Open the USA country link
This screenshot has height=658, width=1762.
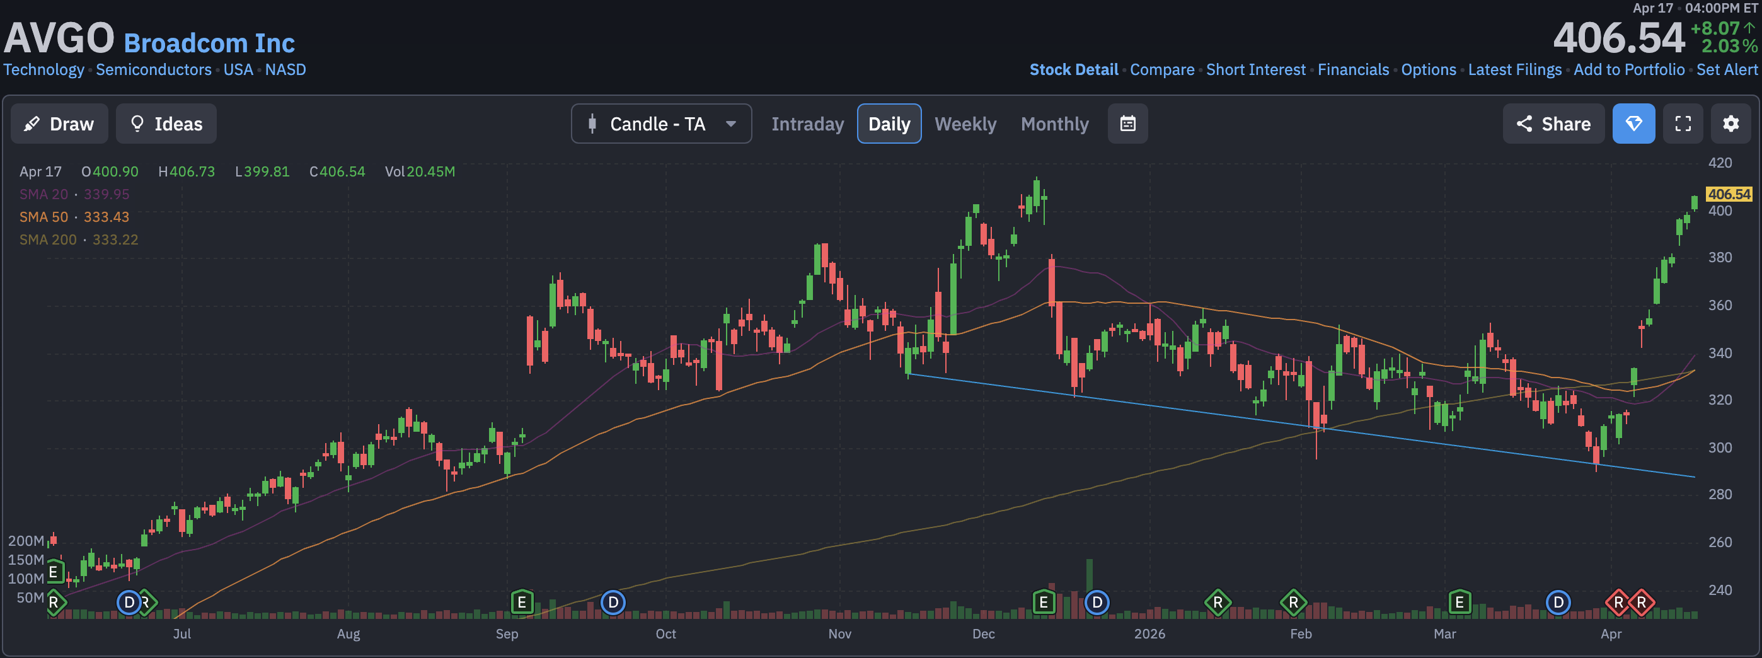238,70
